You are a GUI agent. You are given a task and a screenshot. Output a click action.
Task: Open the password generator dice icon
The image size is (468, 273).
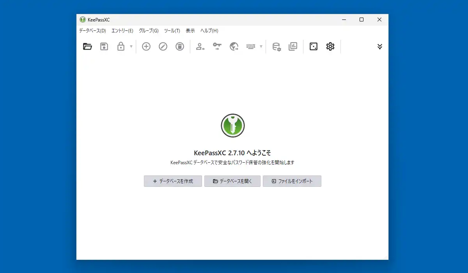(314, 47)
